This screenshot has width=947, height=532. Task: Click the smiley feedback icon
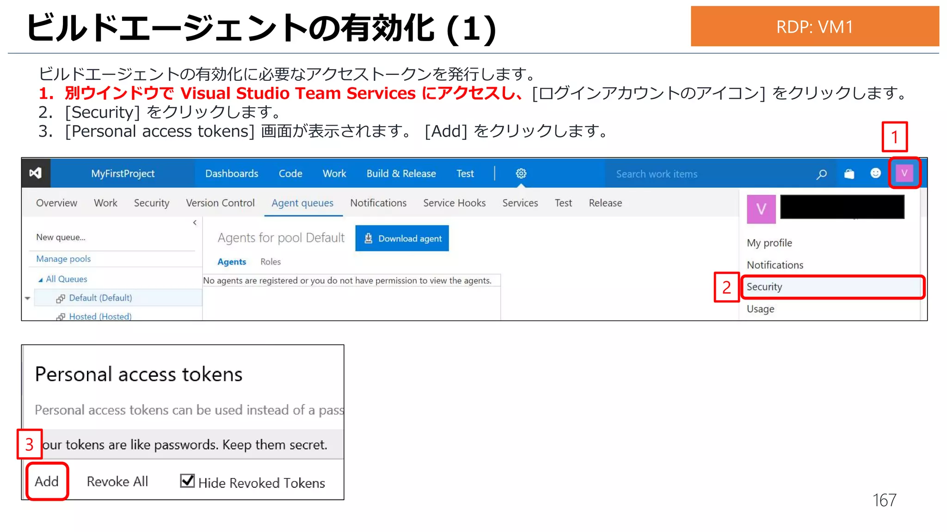(x=875, y=173)
